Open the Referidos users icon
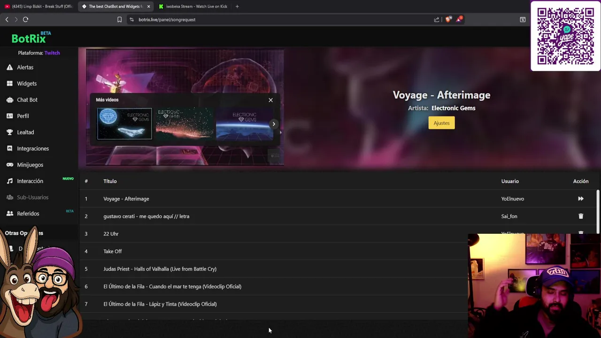The image size is (601, 338). pyautogui.click(x=9, y=214)
